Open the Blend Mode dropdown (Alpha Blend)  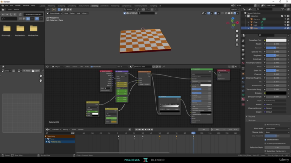(277, 129)
